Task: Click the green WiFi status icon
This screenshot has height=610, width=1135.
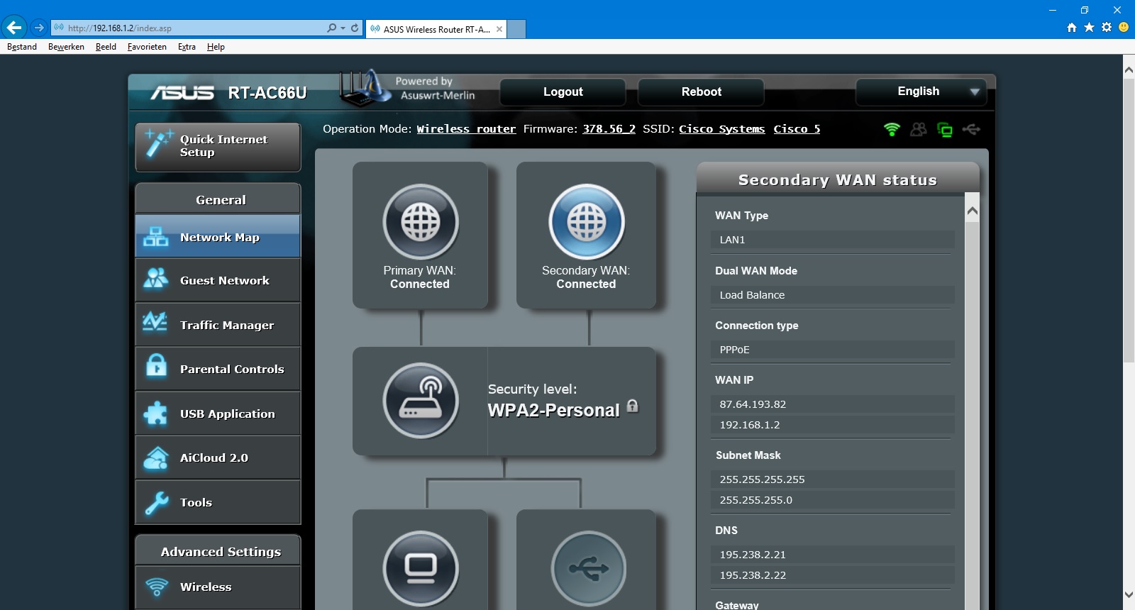Action: (x=892, y=129)
